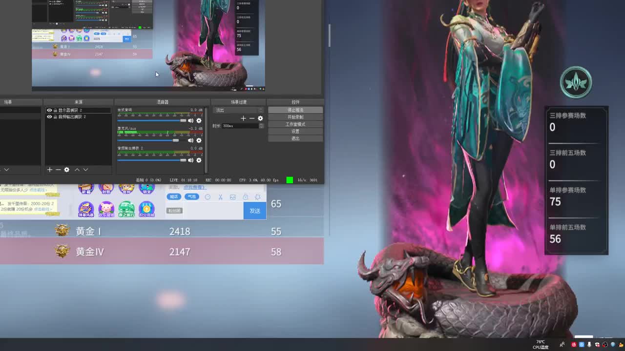The image size is (625, 351).
Task: Move selected source down with the down chevron
Action: point(85,170)
